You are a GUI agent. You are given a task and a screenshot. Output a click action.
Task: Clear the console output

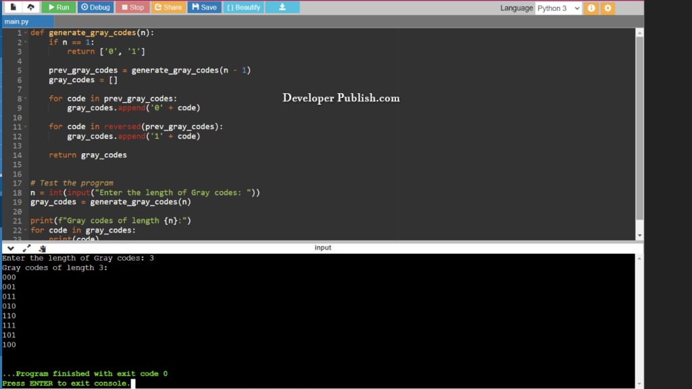click(41, 248)
